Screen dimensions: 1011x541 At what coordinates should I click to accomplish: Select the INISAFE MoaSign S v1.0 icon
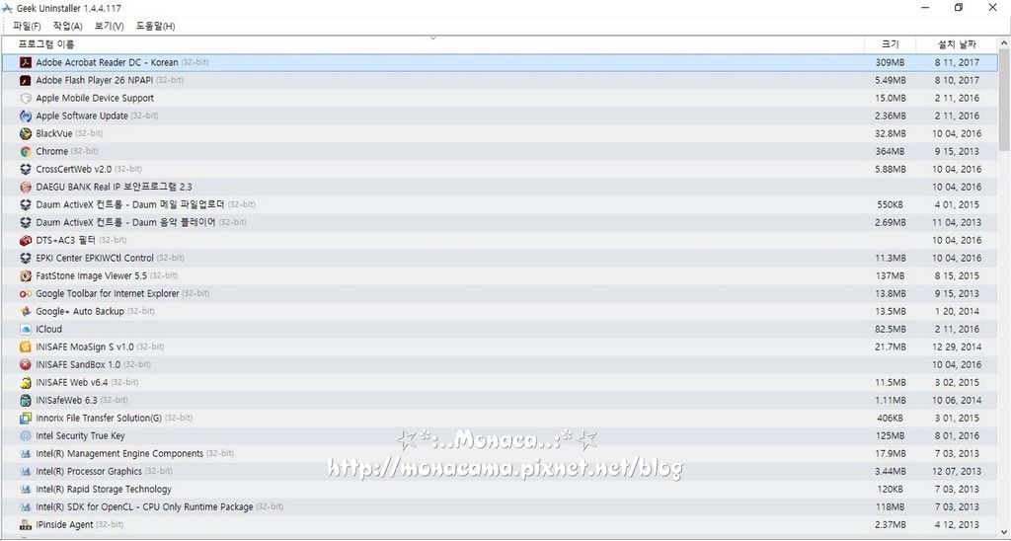pyautogui.click(x=25, y=347)
